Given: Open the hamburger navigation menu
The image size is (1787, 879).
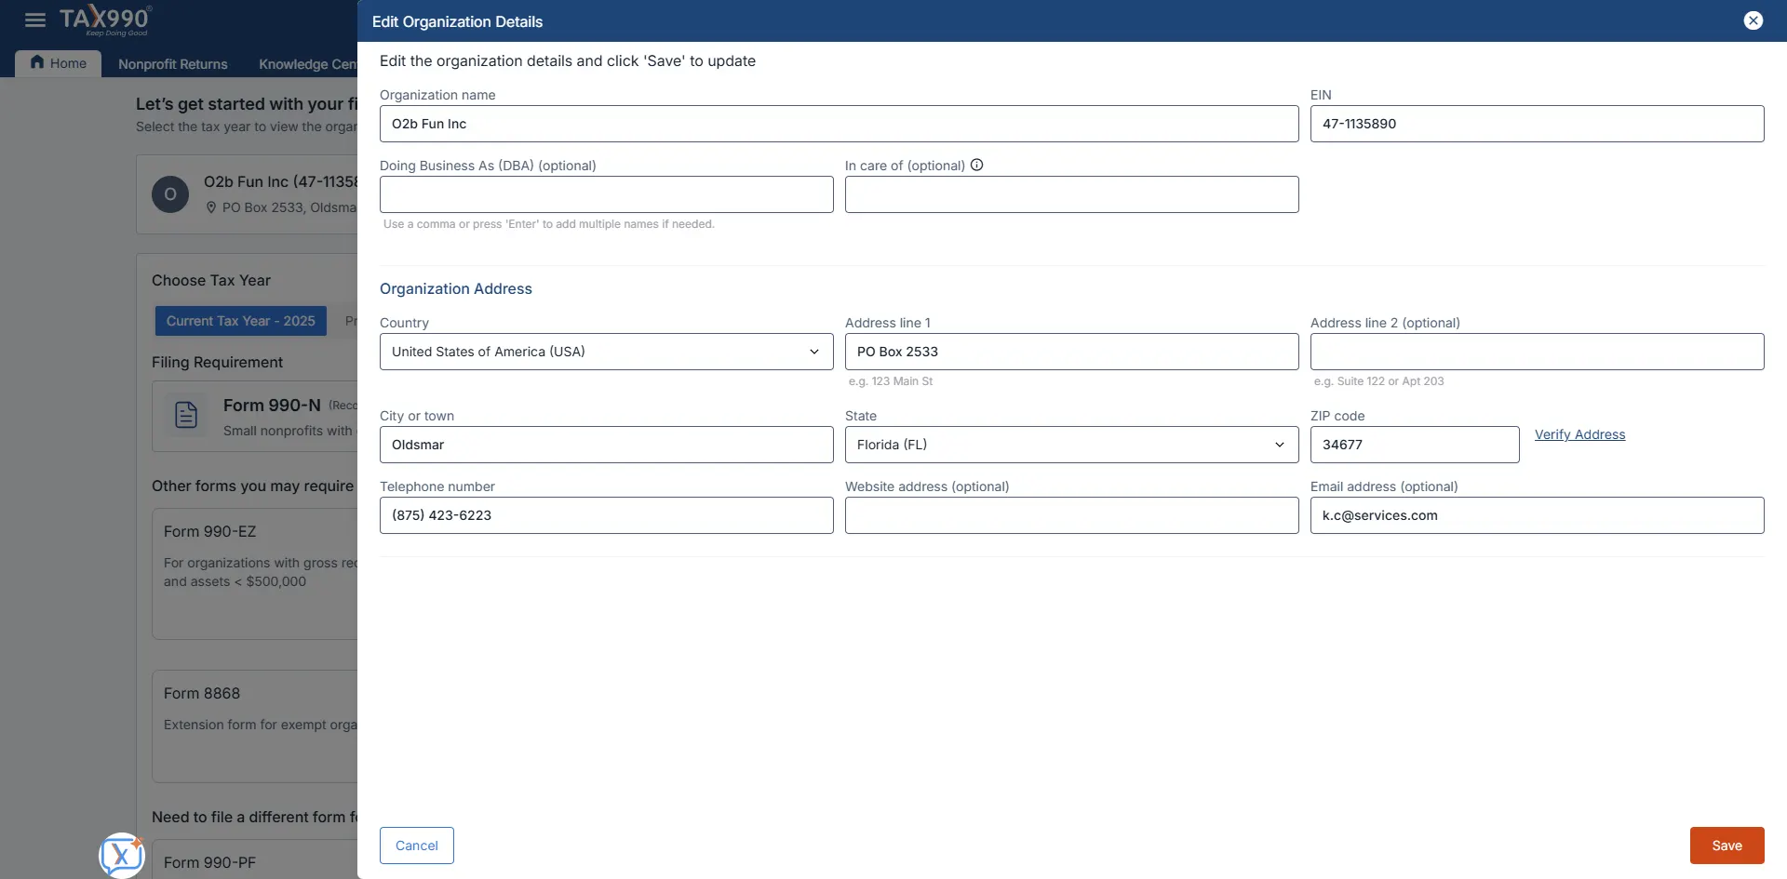Looking at the screenshot, I should point(34,19).
